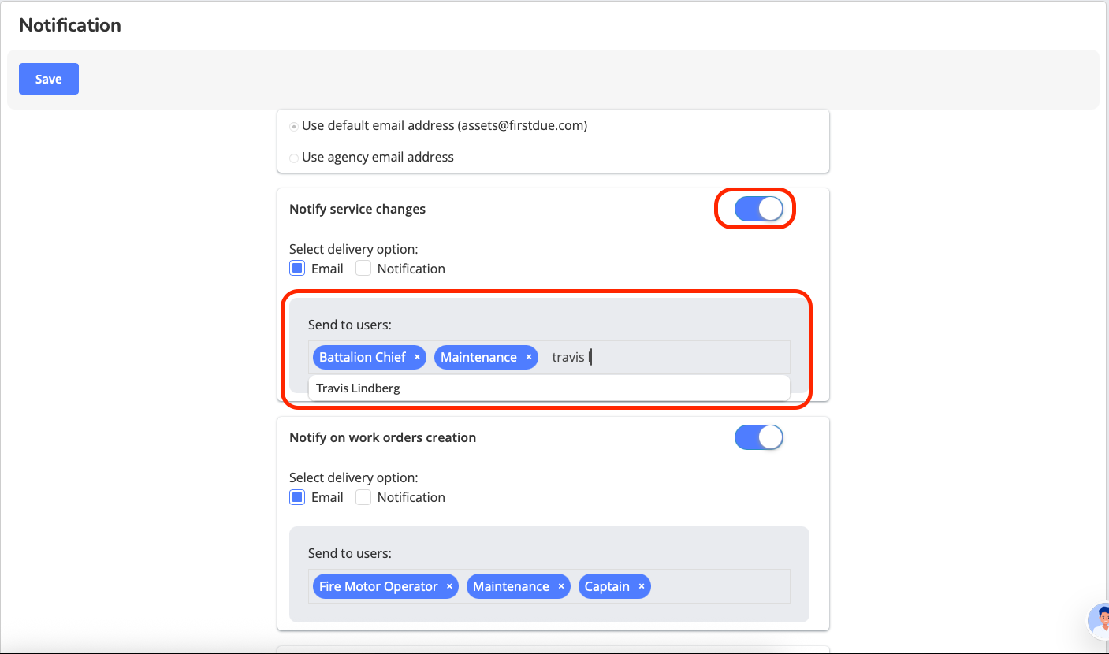Select Use default email address option
The width and height of the screenshot is (1109, 654).
pos(294,126)
